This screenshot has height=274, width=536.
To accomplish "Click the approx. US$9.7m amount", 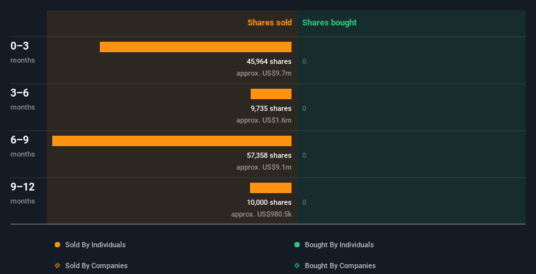I will (x=264, y=73).
